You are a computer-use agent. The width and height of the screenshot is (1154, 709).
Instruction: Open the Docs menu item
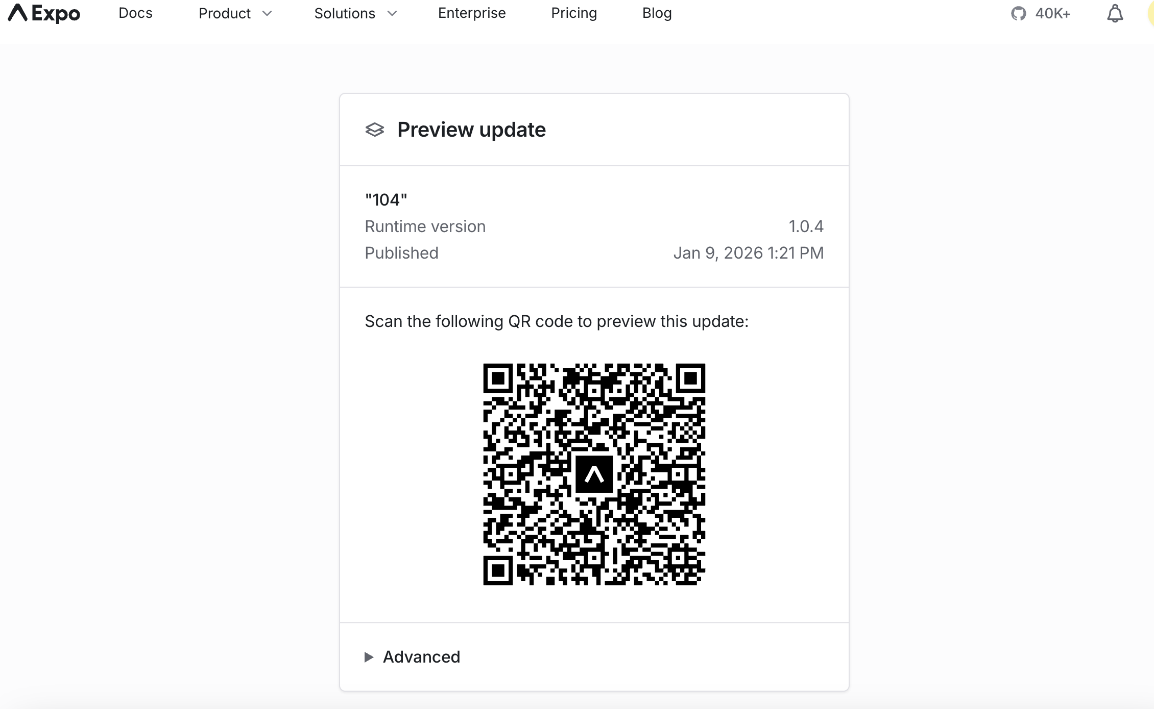click(135, 13)
